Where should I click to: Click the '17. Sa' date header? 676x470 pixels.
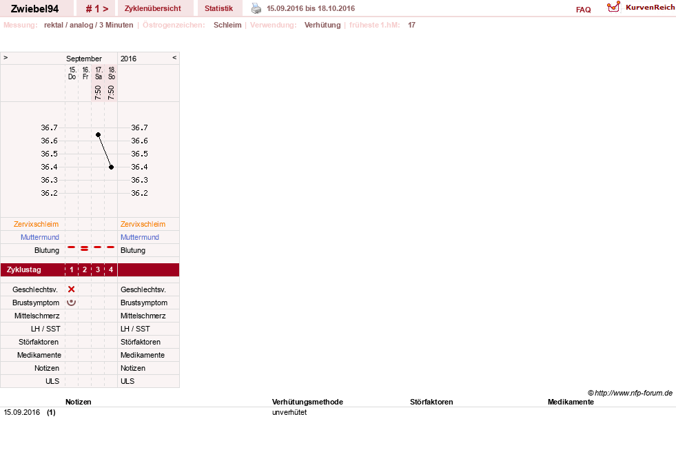[99, 73]
